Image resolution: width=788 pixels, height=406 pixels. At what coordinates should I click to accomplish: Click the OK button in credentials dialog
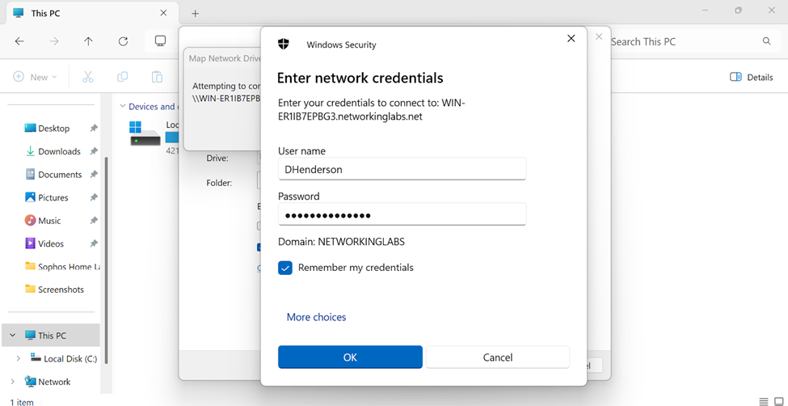tap(350, 357)
